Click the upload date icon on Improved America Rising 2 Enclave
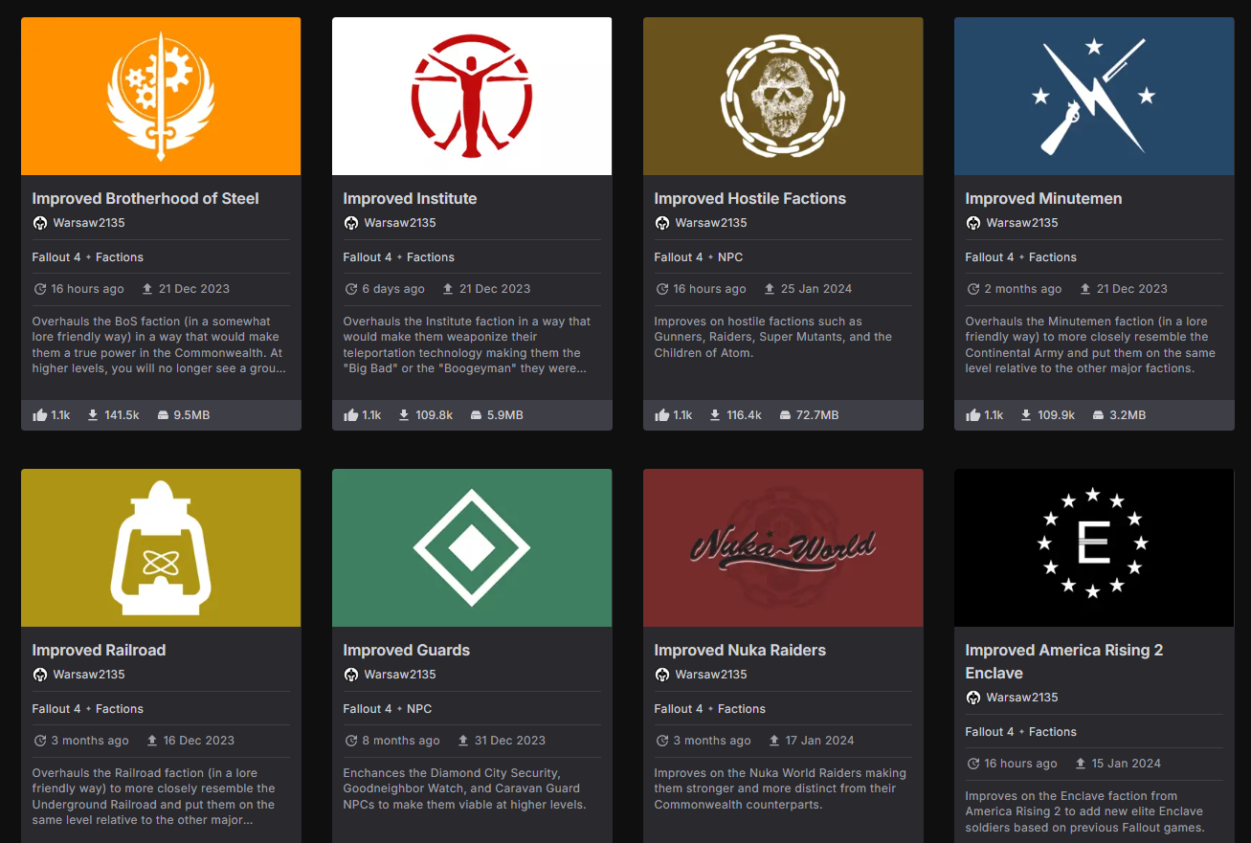Image resolution: width=1251 pixels, height=843 pixels. (1081, 764)
